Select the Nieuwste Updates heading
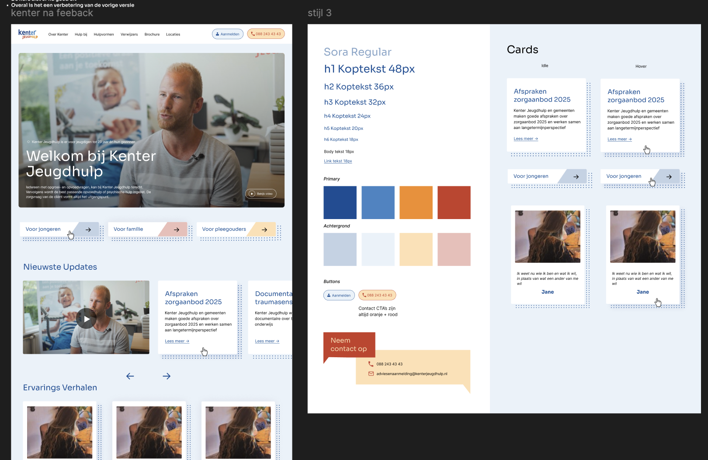Viewport: 708px width, 460px height. (60, 267)
